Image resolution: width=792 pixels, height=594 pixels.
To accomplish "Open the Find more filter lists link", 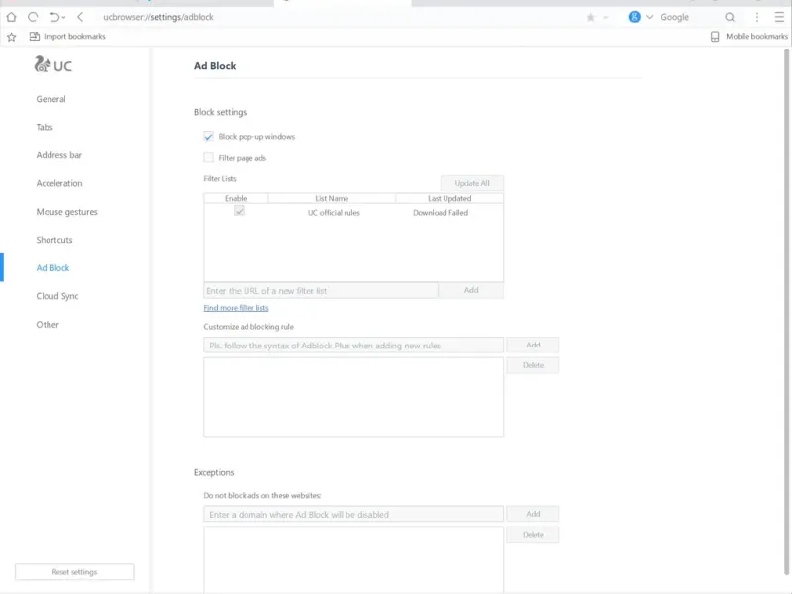I will point(236,308).
